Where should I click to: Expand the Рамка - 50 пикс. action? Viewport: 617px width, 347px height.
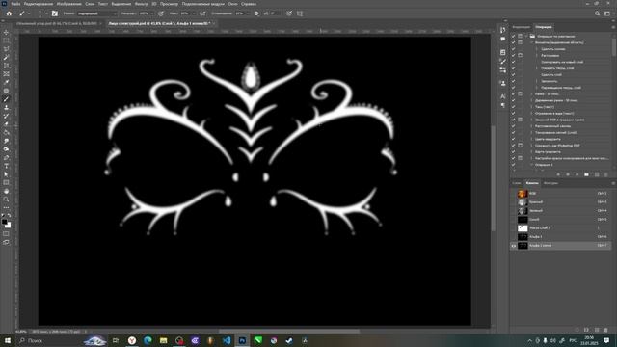(531, 94)
